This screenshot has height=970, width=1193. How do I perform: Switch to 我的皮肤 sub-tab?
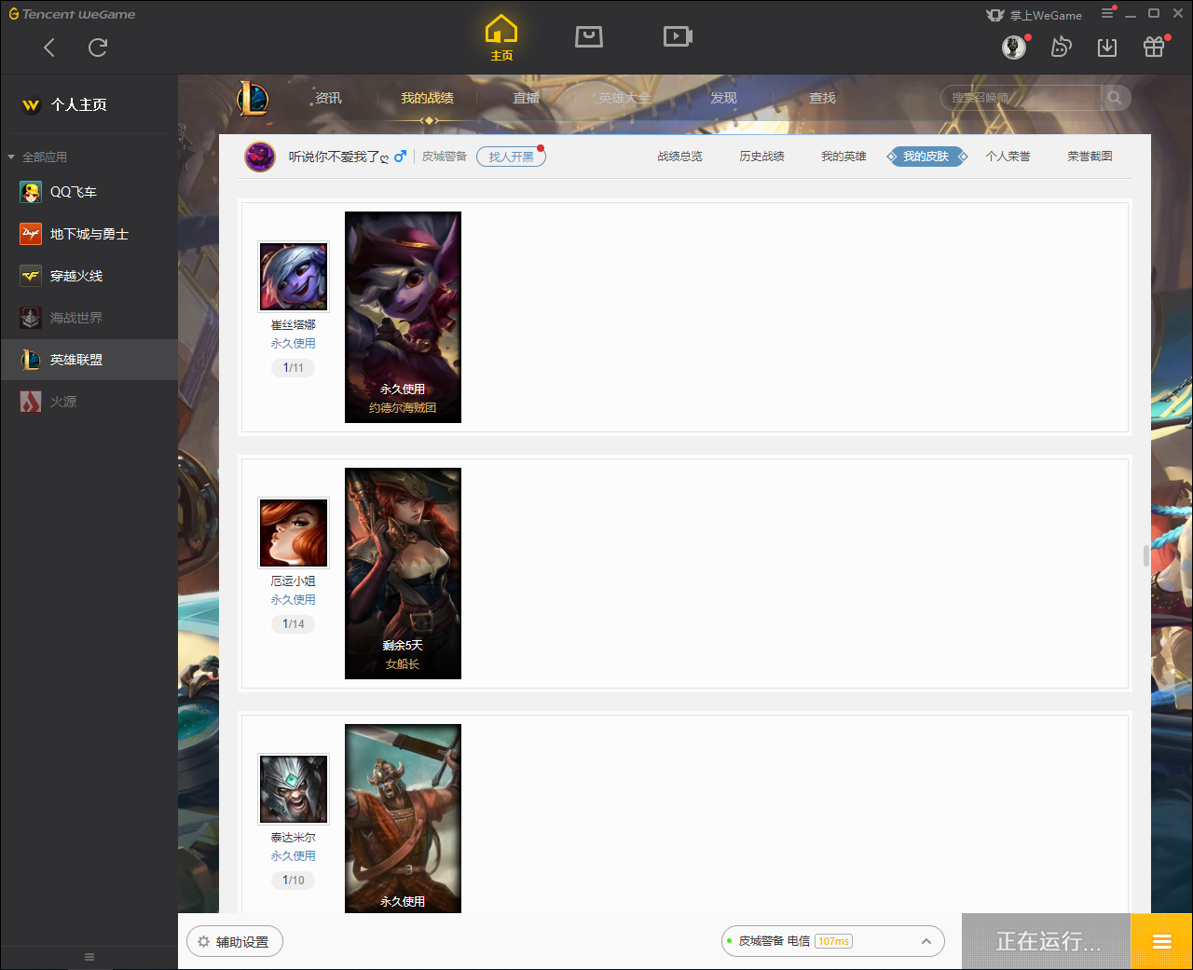click(926, 157)
